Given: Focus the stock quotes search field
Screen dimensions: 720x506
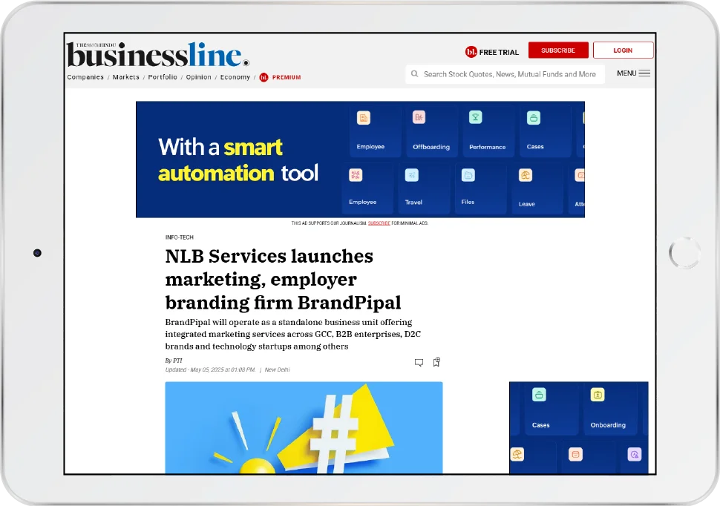Looking at the screenshot, I should coord(505,74).
